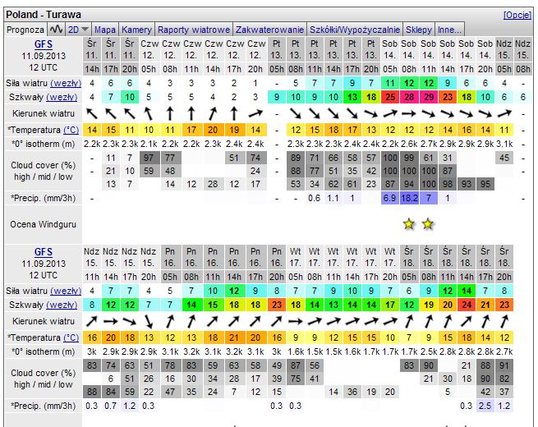The width and height of the screenshot is (538, 427).
Task: Click the °C link in upper Temperatura row
Action: click(x=71, y=130)
